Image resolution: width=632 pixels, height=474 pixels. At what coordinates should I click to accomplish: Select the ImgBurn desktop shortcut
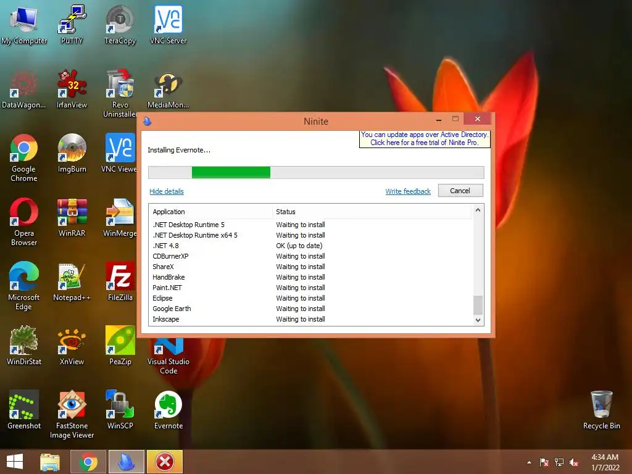[x=72, y=153]
